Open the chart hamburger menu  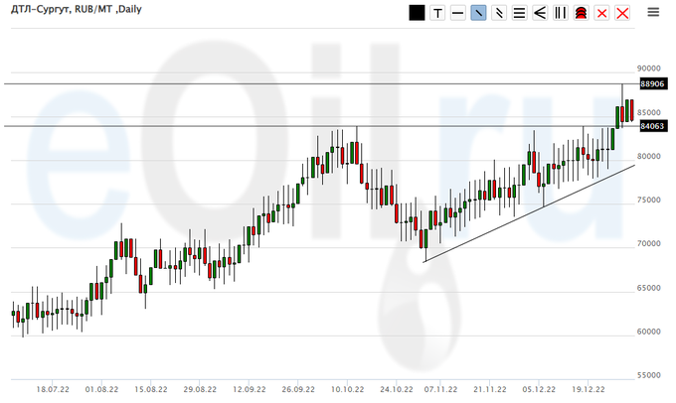(x=653, y=12)
